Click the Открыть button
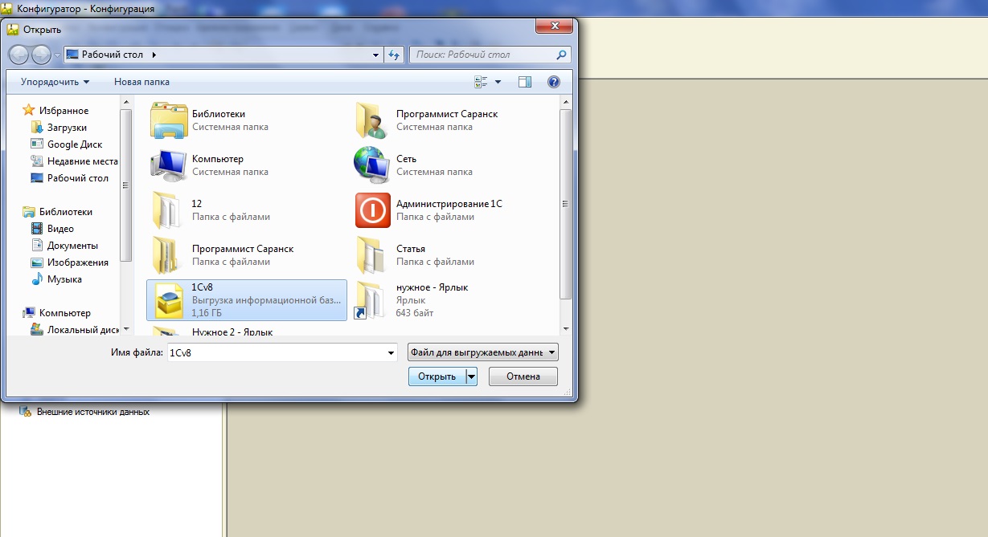This screenshot has width=988, height=537. coord(437,376)
